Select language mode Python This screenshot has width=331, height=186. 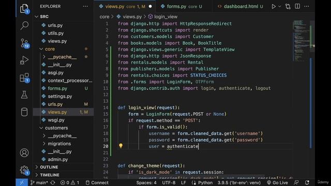(205, 182)
